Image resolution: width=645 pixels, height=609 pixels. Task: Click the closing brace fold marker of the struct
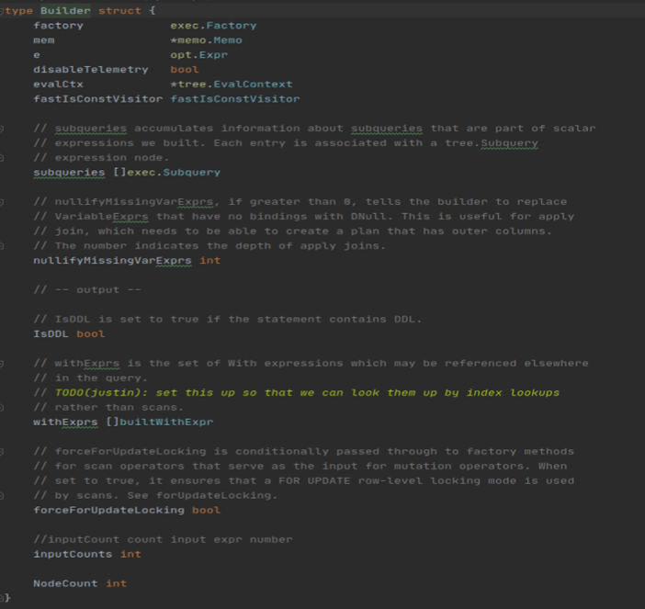click(2, 598)
